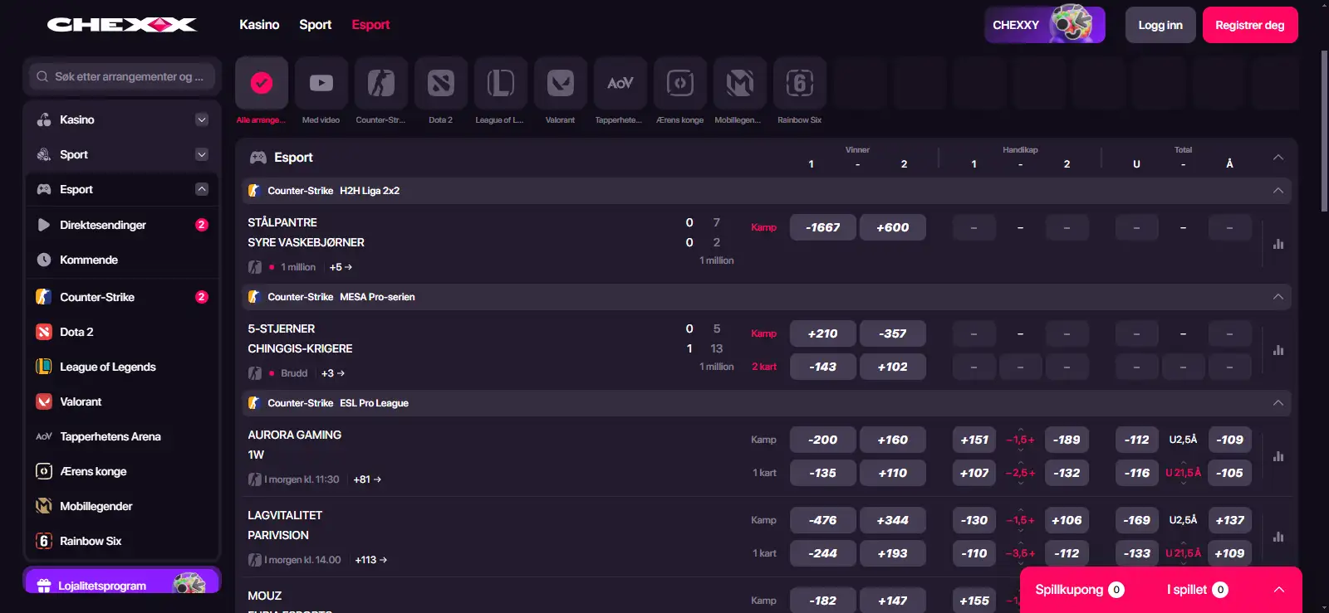Select AURORA handicap -1,5 odds +151
The width and height of the screenshot is (1329, 613).
pyautogui.click(x=974, y=440)
